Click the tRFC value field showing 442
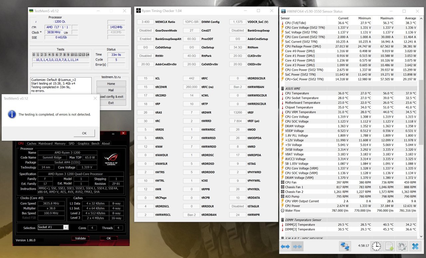This screenshot has width=426, height=258. [191, 78]
